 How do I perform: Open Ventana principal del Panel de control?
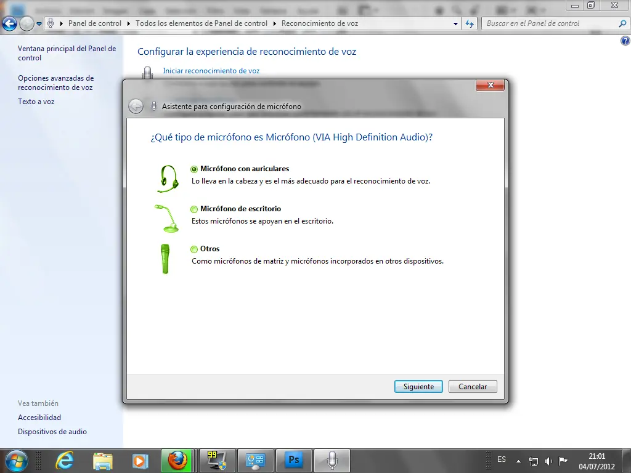click(67, 53)
